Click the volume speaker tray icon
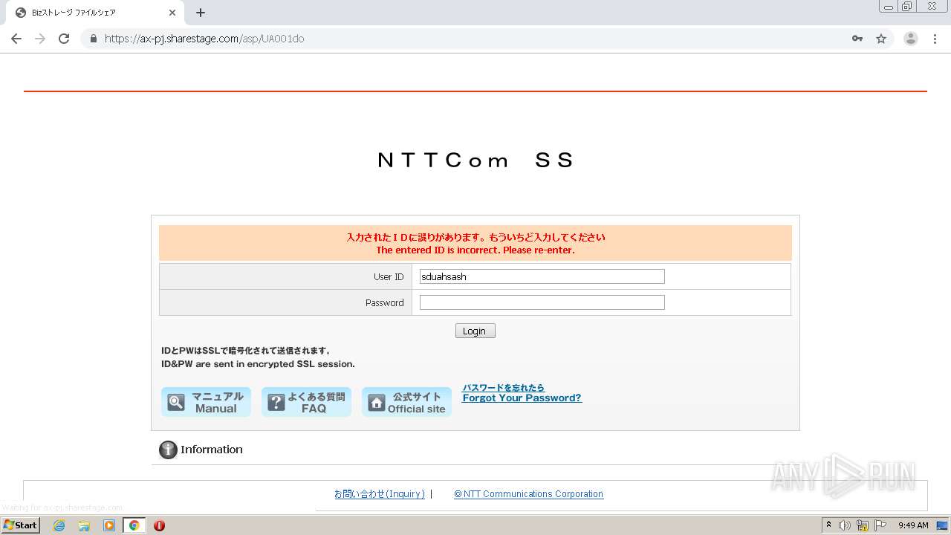The height and width of the screenshot is (535, 951). tap(845, 525)
